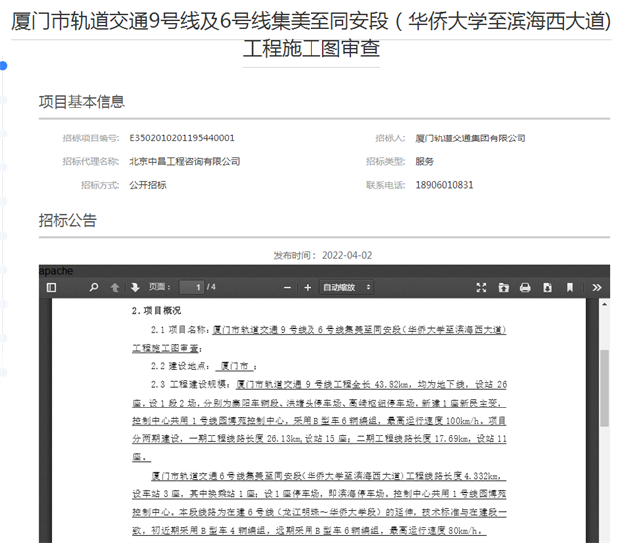The width and height of the screenshot is (622, 543).
Task: Click the 联系电话 field label
Action: (x=385, y=185)
